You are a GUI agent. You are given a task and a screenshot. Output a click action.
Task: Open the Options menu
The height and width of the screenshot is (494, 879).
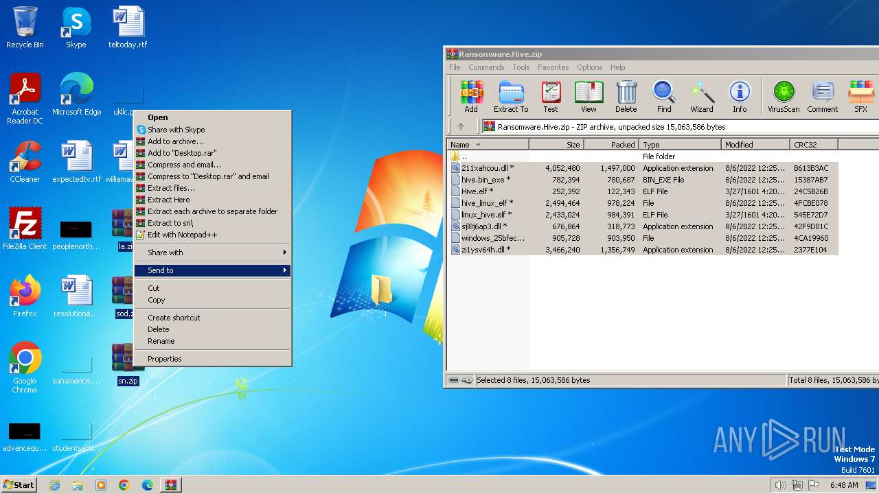[x=589, y=67]
